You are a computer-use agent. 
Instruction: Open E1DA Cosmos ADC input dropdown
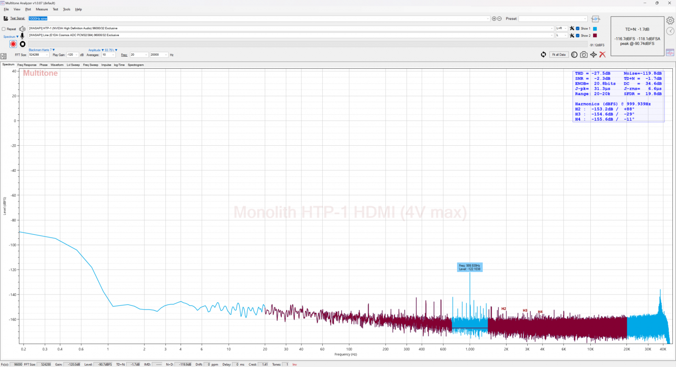[x=552, y=35]
